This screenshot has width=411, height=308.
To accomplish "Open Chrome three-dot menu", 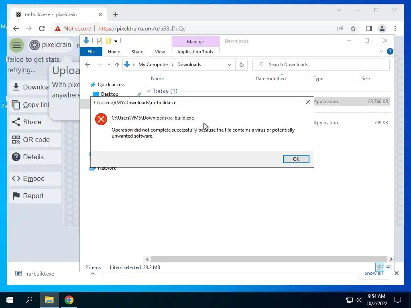I will (395, 28).
